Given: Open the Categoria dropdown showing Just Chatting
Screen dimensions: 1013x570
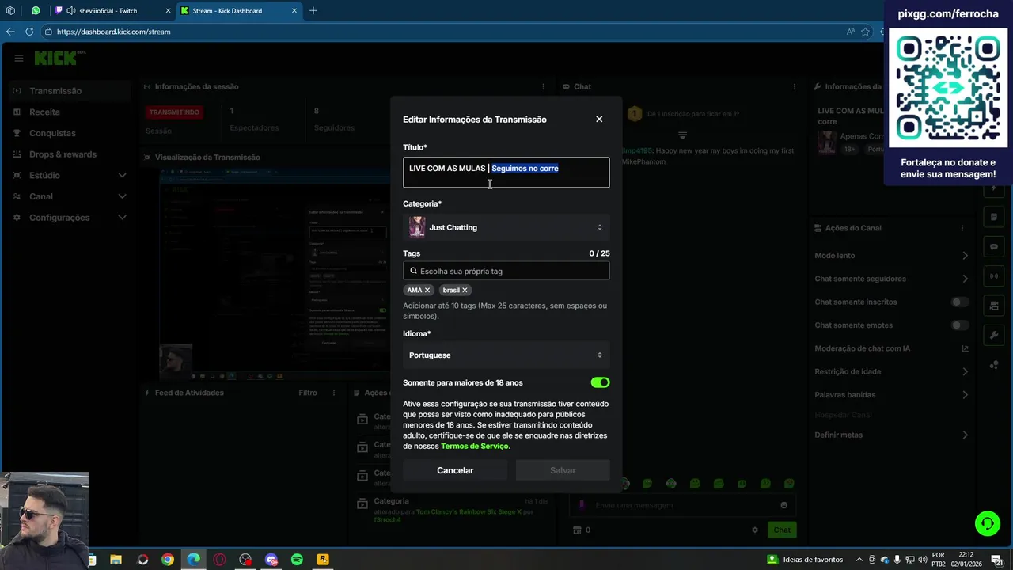Looking at the screenshot, I should tap(506, 227).
